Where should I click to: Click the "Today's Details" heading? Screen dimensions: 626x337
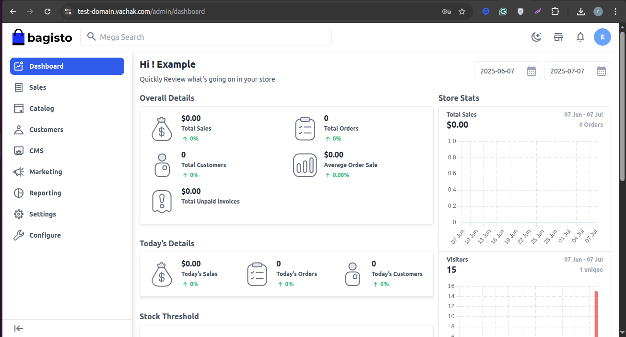[x=167, y=243]
